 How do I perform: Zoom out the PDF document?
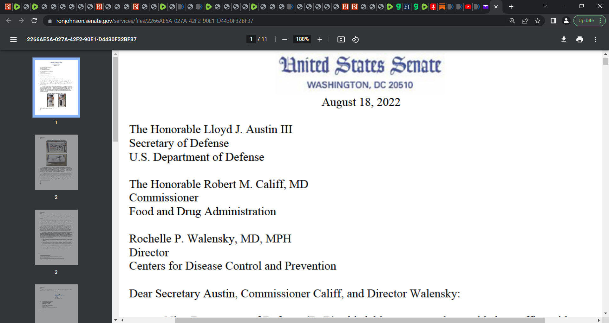click(x=285, y=39)
